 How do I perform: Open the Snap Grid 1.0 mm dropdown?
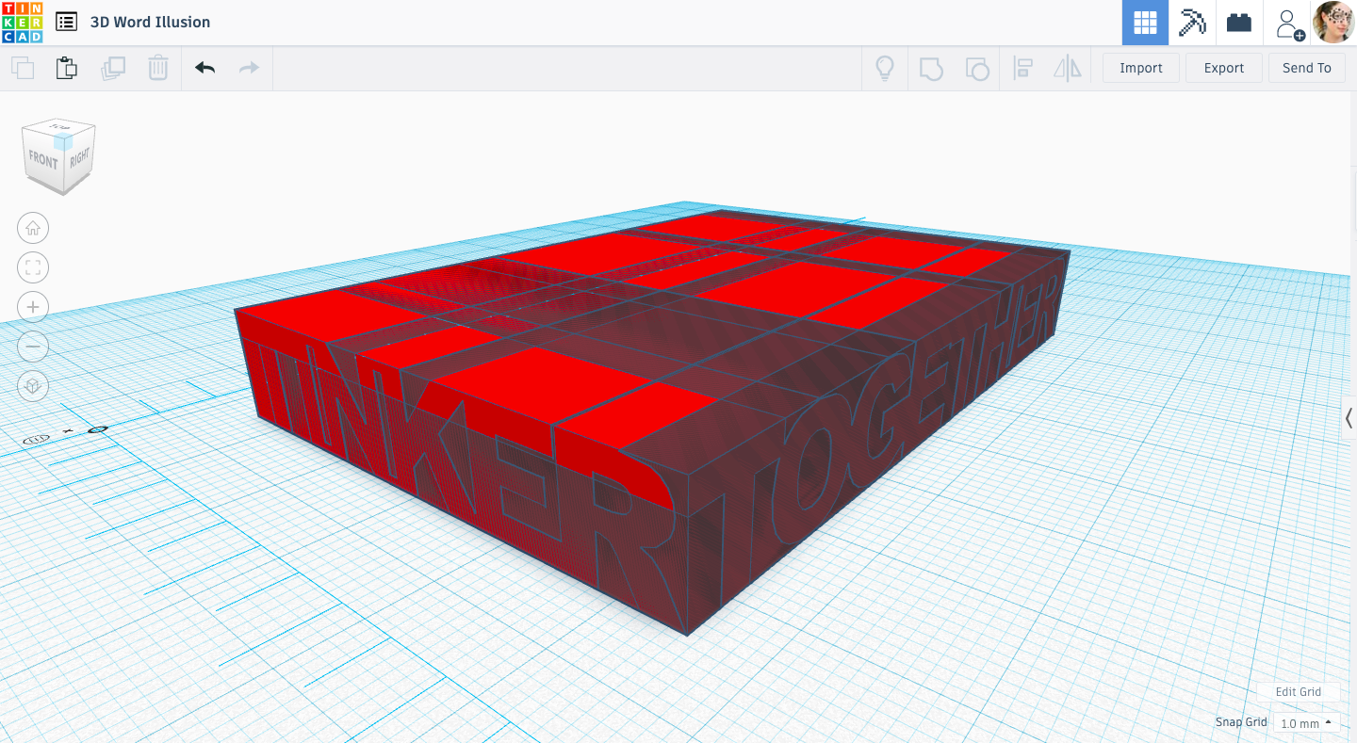1306,723
